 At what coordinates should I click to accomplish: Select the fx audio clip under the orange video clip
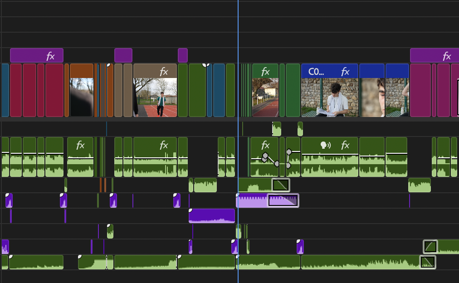tap(80, 157)
